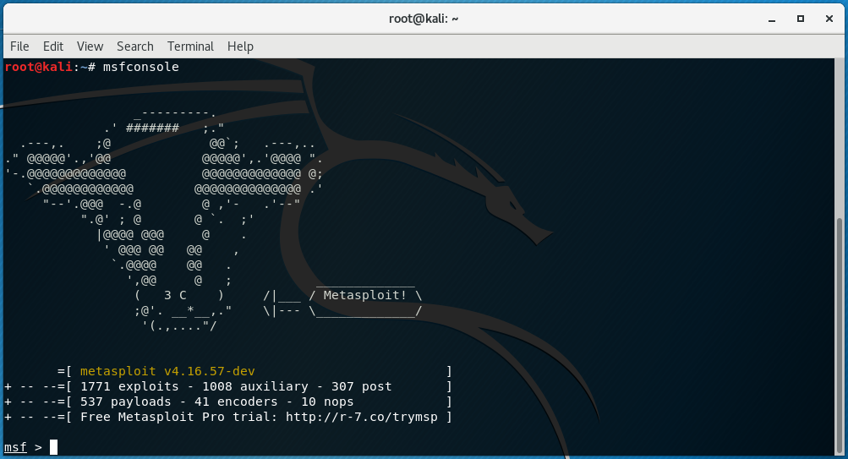Minimize the root@kali terminal window
Screen dimensions: 848x459
click(772, 19)
